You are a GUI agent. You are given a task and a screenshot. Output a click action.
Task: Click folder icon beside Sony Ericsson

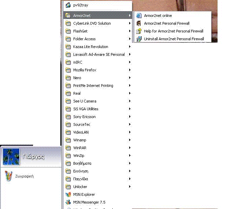[68, 117]
